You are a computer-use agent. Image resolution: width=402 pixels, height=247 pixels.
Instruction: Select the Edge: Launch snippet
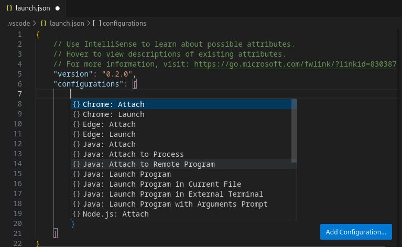(109, 134)
